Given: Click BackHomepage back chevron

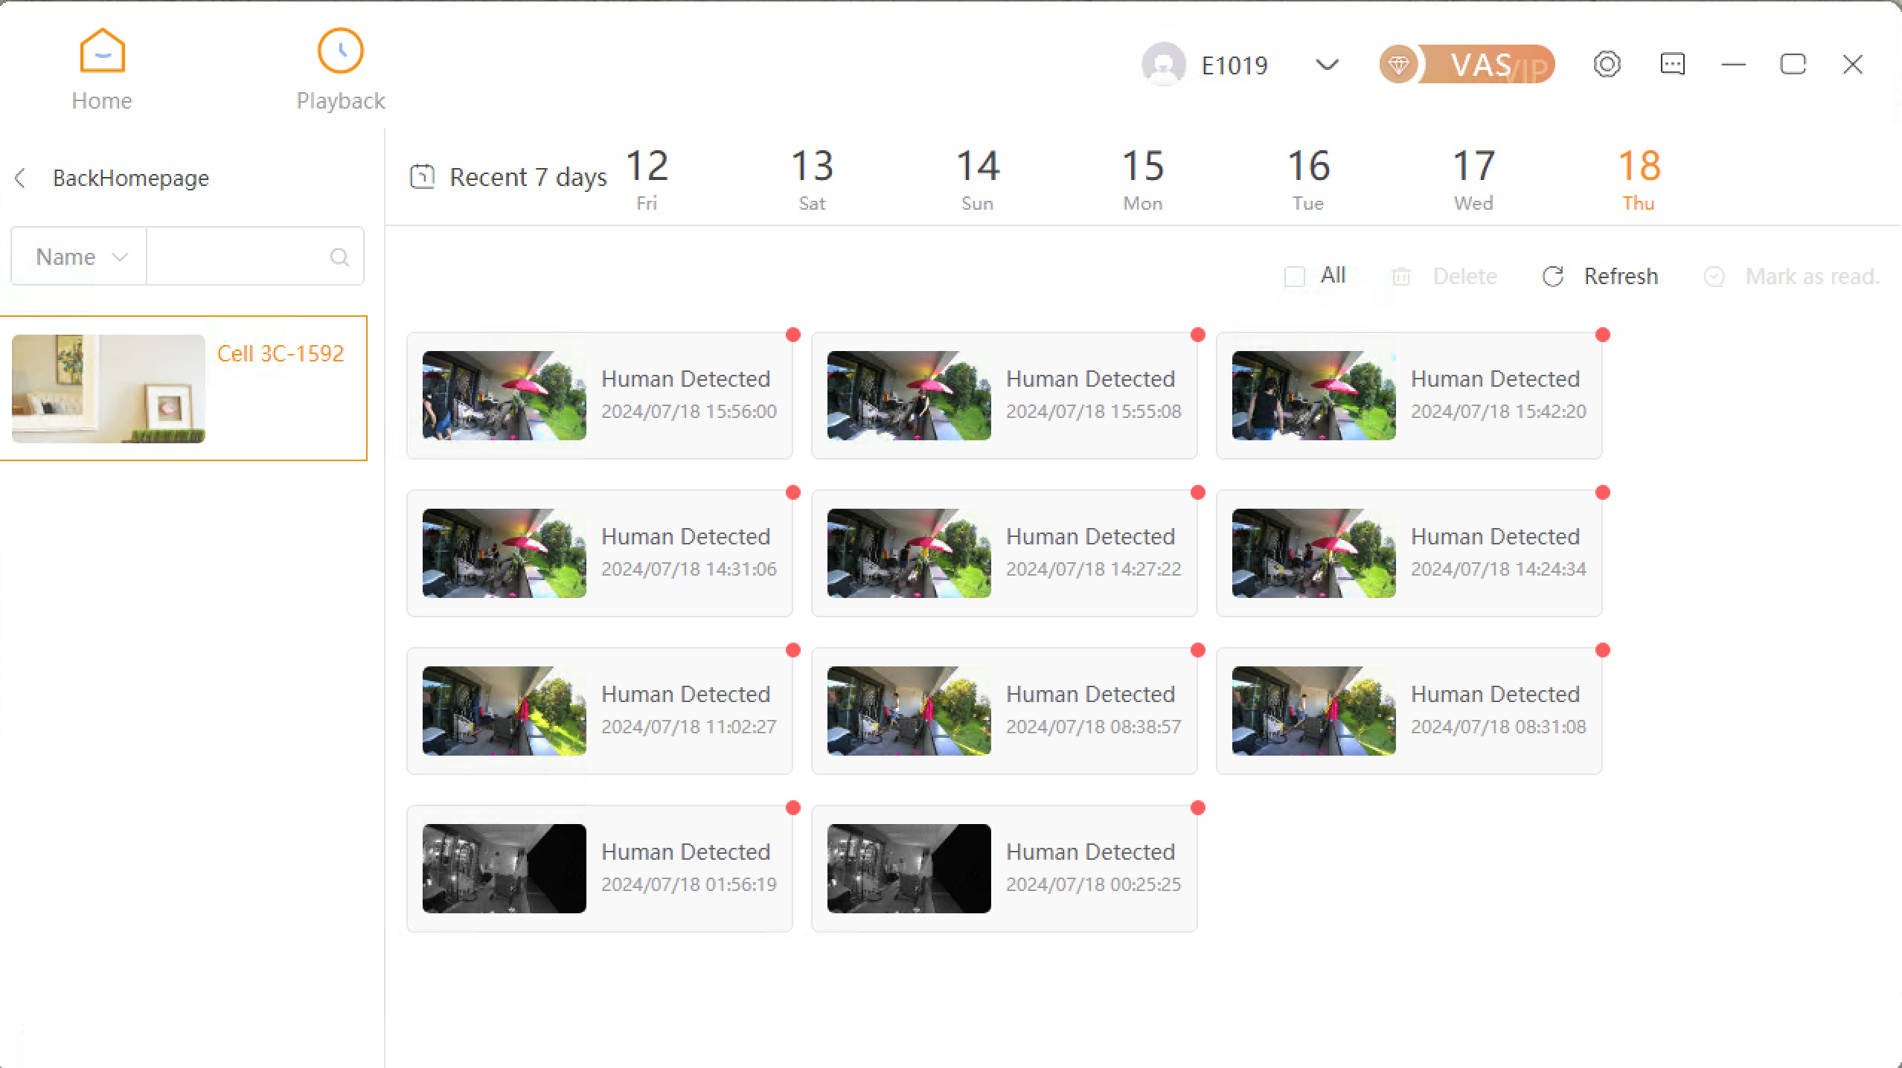Looking at the screenshot, I should [21, 178].
